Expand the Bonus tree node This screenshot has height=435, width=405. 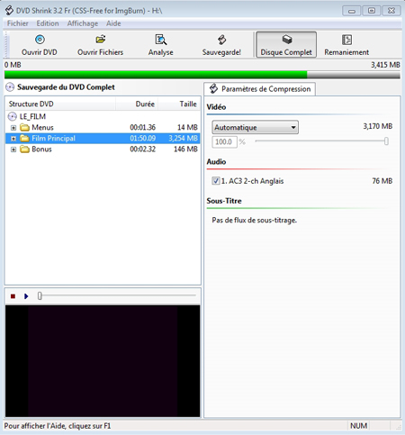[13, 150]
